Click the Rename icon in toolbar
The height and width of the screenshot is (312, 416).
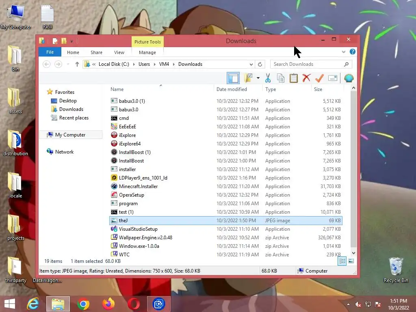coord(333,78)
